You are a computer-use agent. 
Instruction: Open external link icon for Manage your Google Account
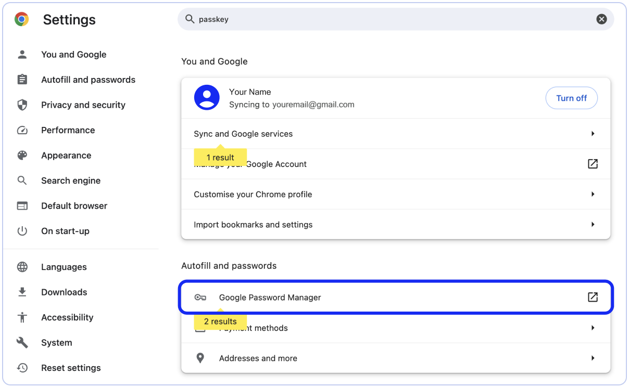593,164
